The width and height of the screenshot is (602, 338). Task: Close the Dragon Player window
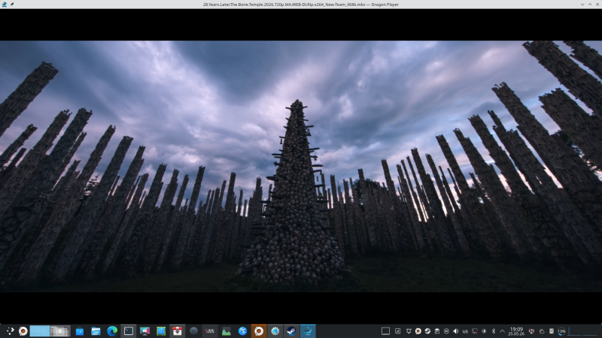597,5
